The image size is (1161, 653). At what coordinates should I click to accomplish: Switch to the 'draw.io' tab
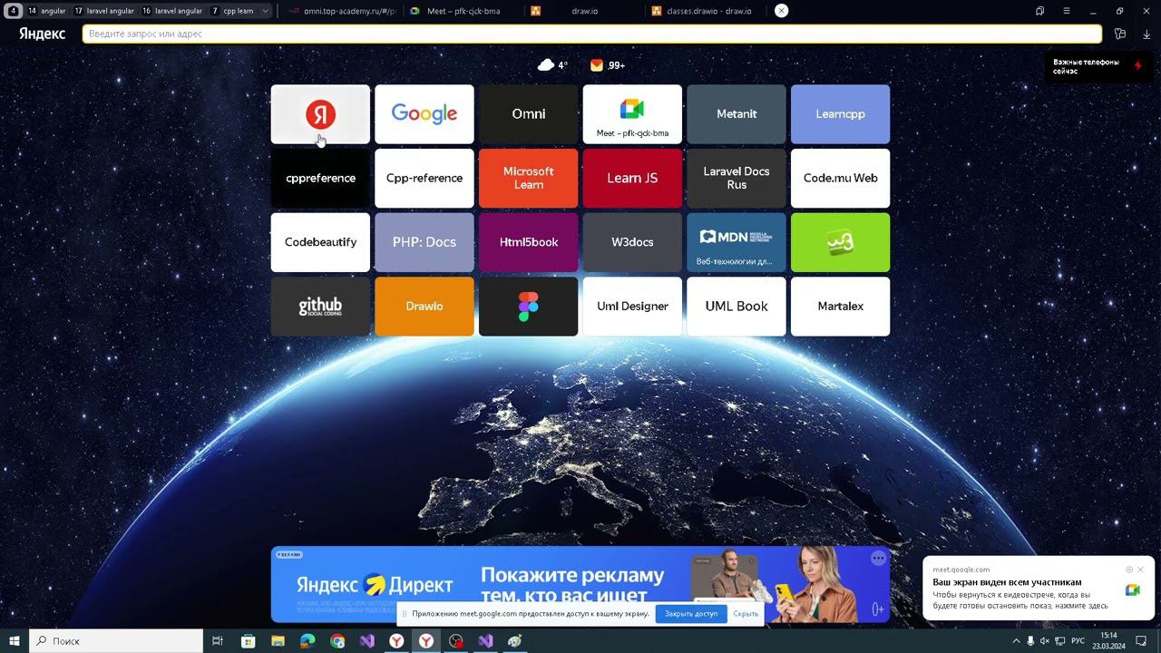click(583, 11)
